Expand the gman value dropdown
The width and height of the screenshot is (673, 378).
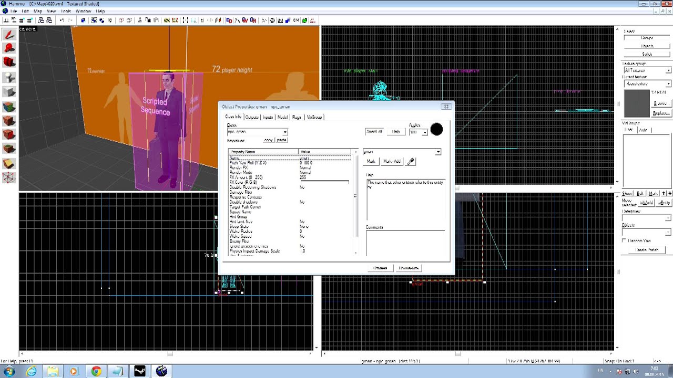pos(438,152)
